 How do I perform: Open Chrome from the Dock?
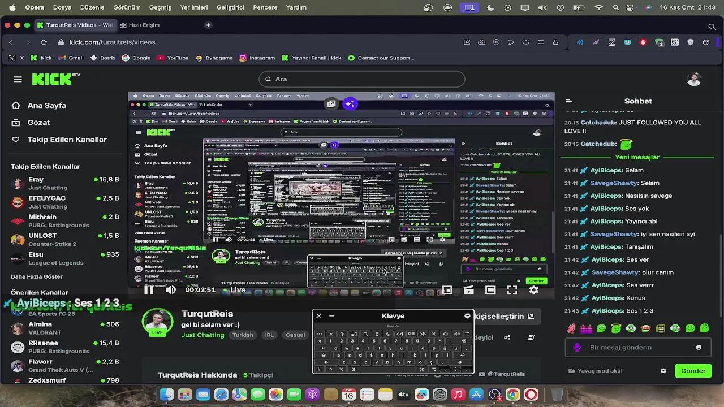point(513,395)
